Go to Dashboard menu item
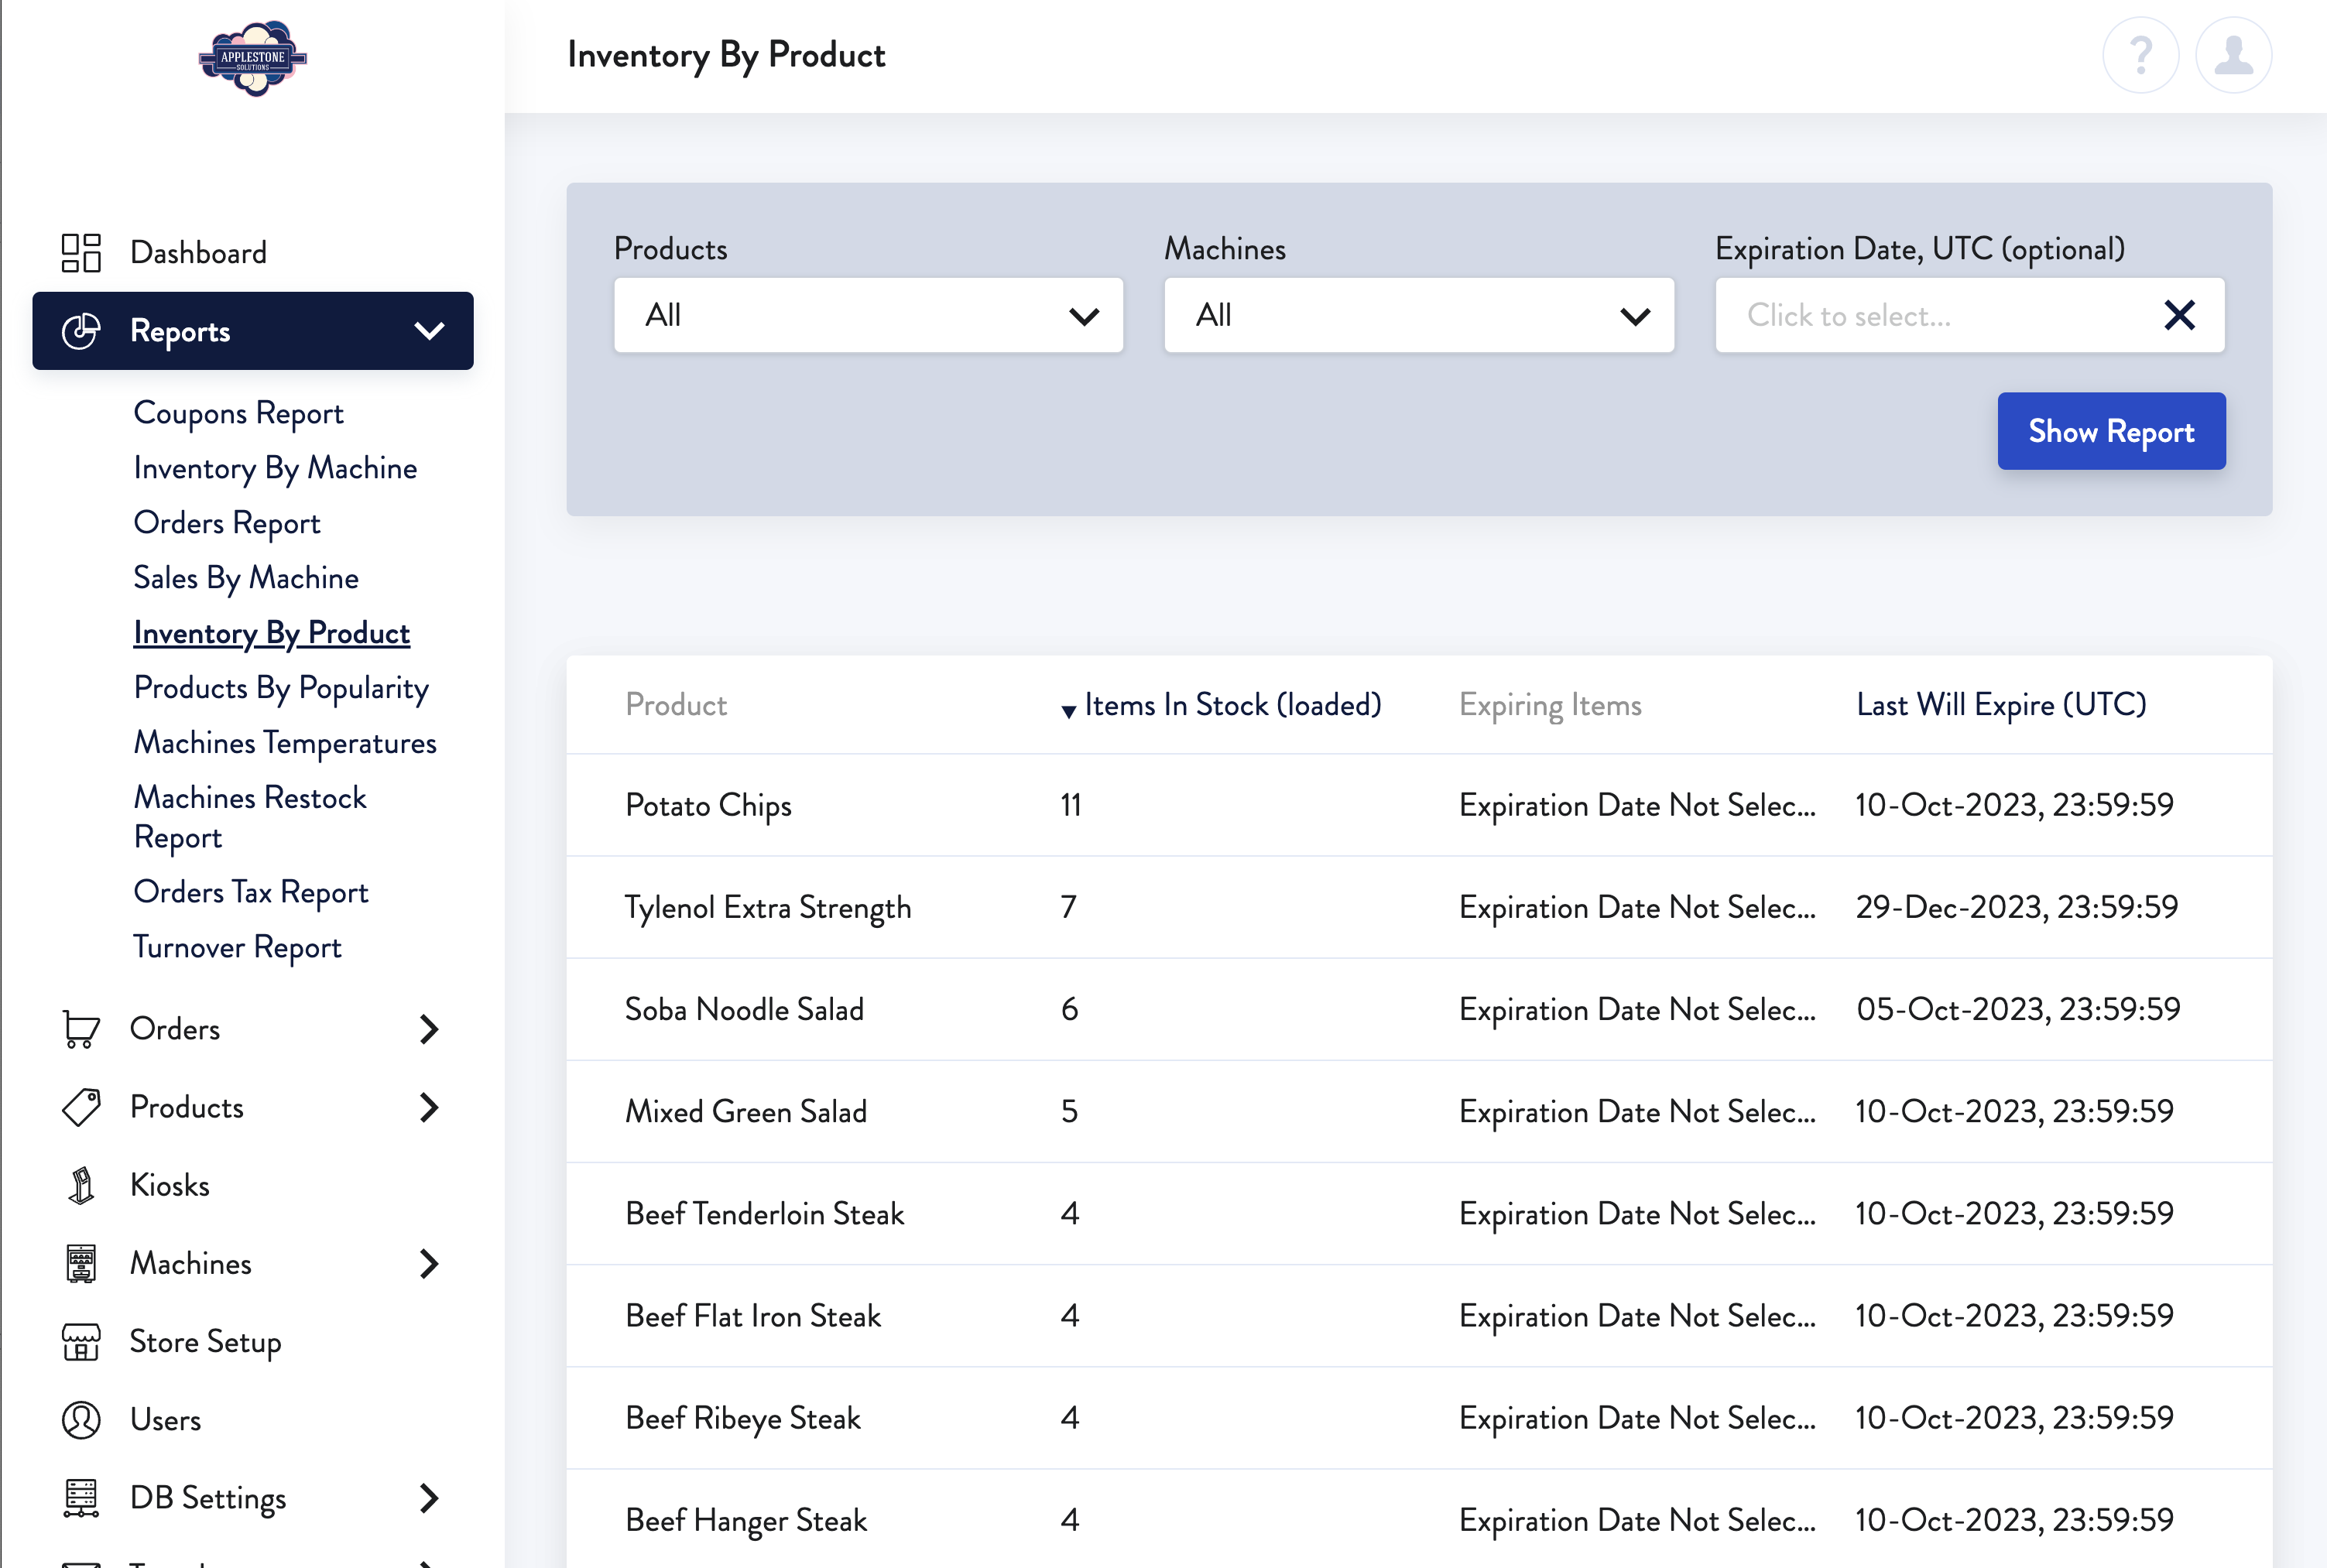The image size is (2327, 1568). [x=198, y=252]
